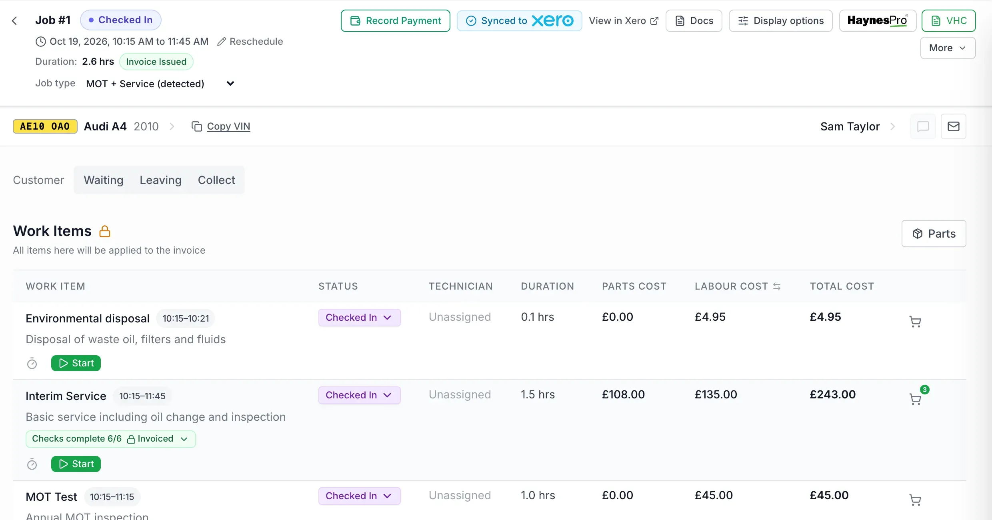Open cart for Environmental disposal row
Image resolution: width=992 pixels, height=520 pixels.
pos(915,322)
